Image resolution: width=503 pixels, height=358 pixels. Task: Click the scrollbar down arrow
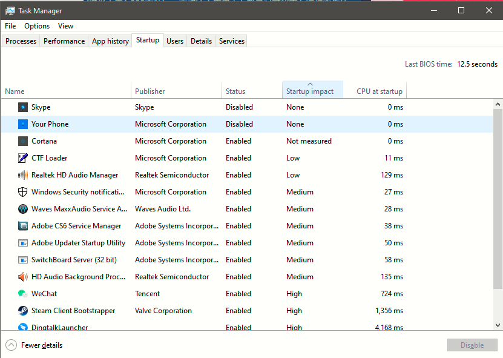point(498,325)
